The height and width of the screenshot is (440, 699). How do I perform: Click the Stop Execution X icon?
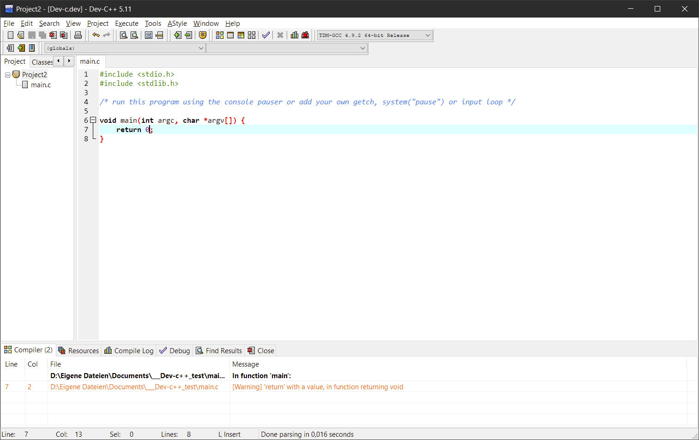pyautogui.click(x=280, y=35)
